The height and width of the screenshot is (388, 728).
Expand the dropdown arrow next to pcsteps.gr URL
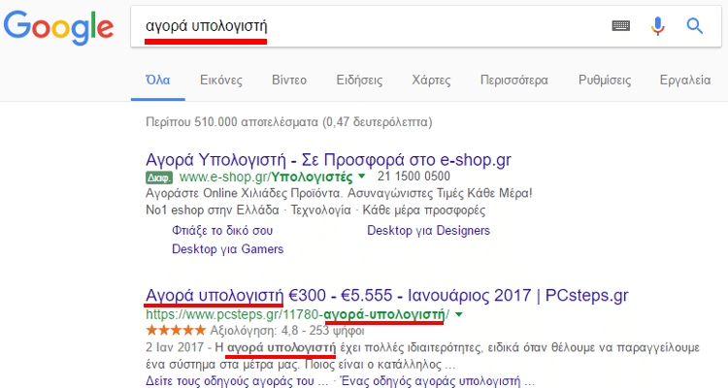(x=459, y=314)
